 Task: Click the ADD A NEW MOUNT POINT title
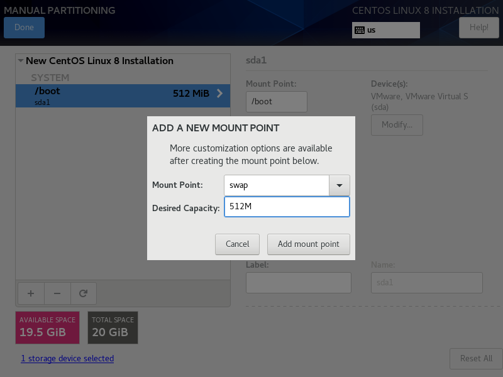[216, 128]
